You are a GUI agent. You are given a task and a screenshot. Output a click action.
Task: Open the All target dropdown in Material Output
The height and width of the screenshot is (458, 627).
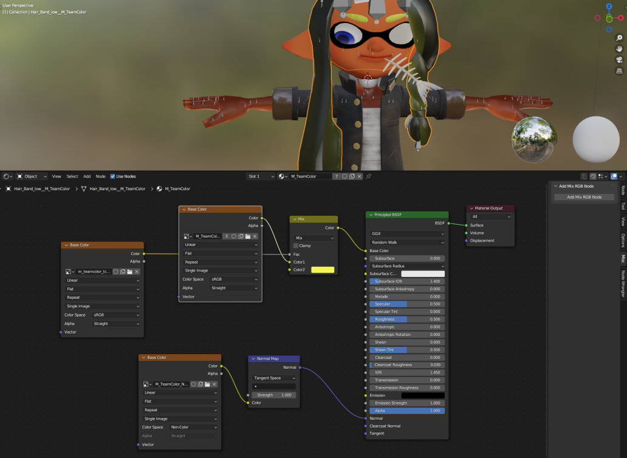[491, 217]
